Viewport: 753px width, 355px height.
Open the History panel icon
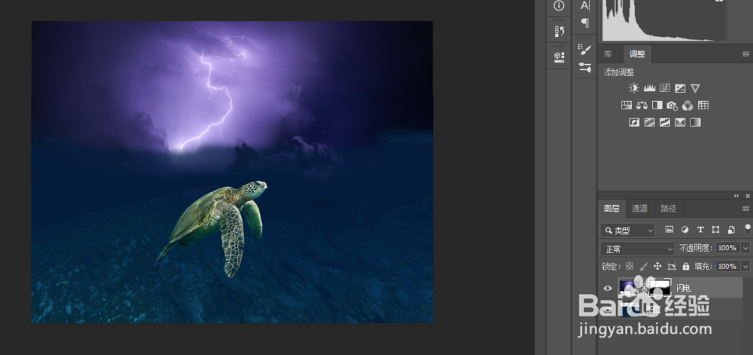pyautogui.click(x=559, y=31)
